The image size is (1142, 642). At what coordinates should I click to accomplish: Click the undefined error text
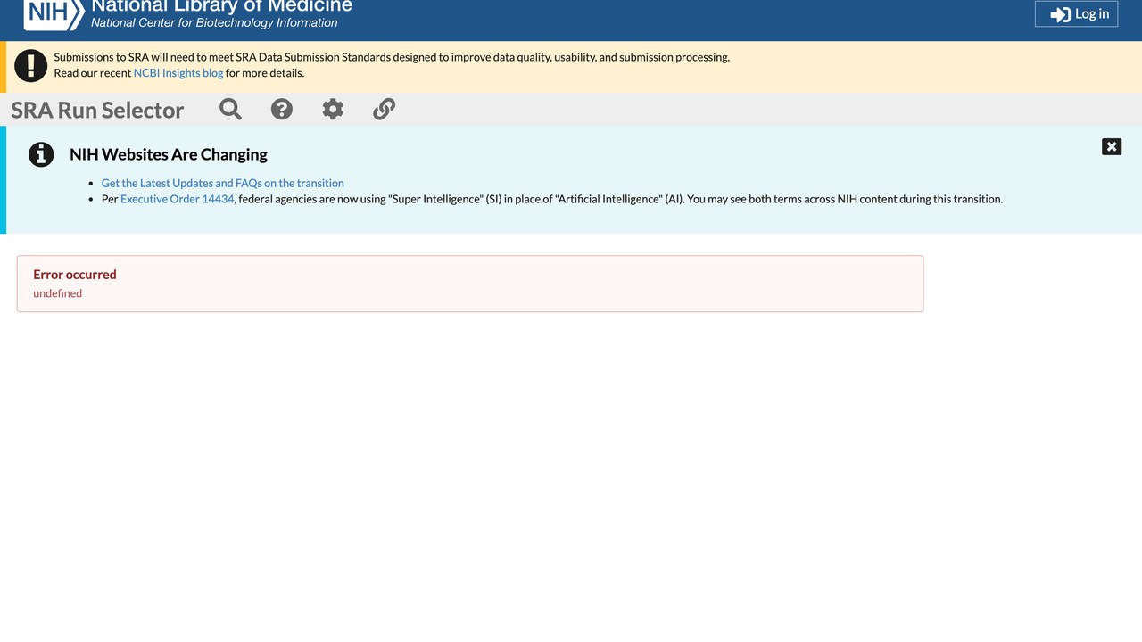58,293
